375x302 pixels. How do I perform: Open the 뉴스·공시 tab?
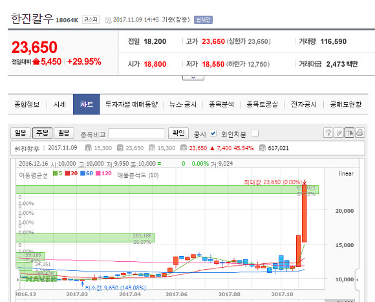[183, 105]
